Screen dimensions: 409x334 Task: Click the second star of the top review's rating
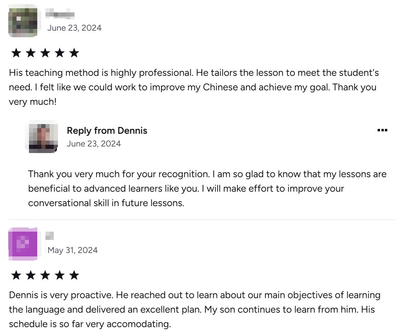coord(31,53)
